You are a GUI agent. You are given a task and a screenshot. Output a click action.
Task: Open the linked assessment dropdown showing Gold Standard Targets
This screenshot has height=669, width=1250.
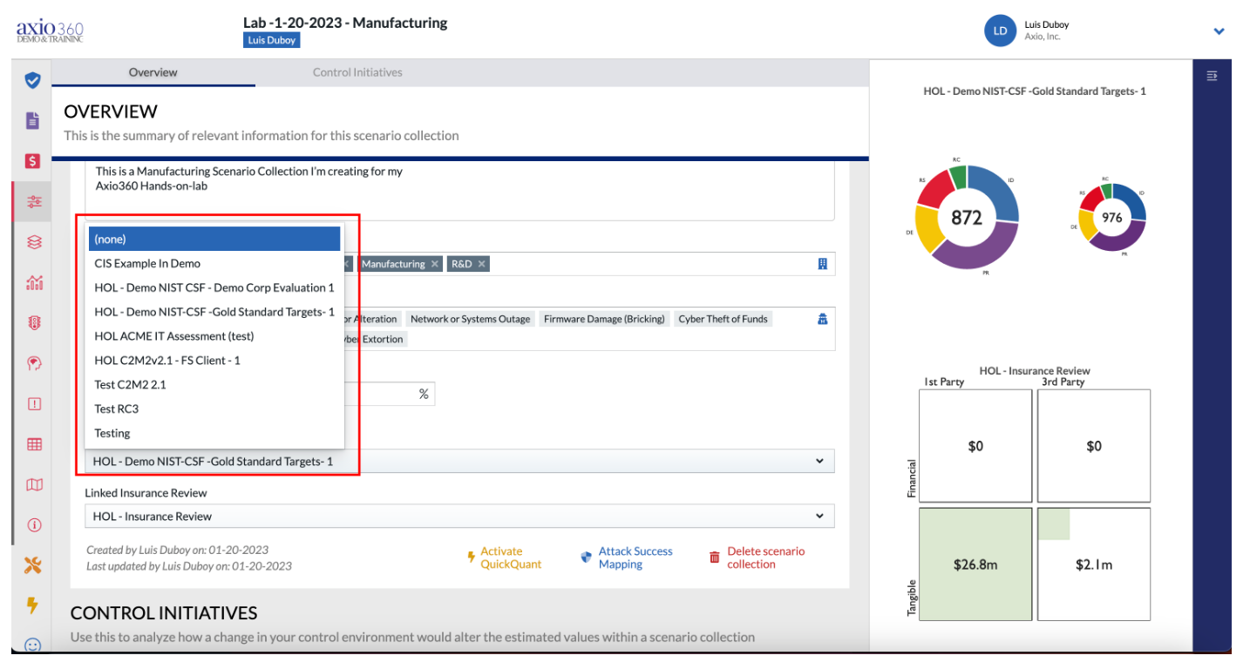[459, 461]
